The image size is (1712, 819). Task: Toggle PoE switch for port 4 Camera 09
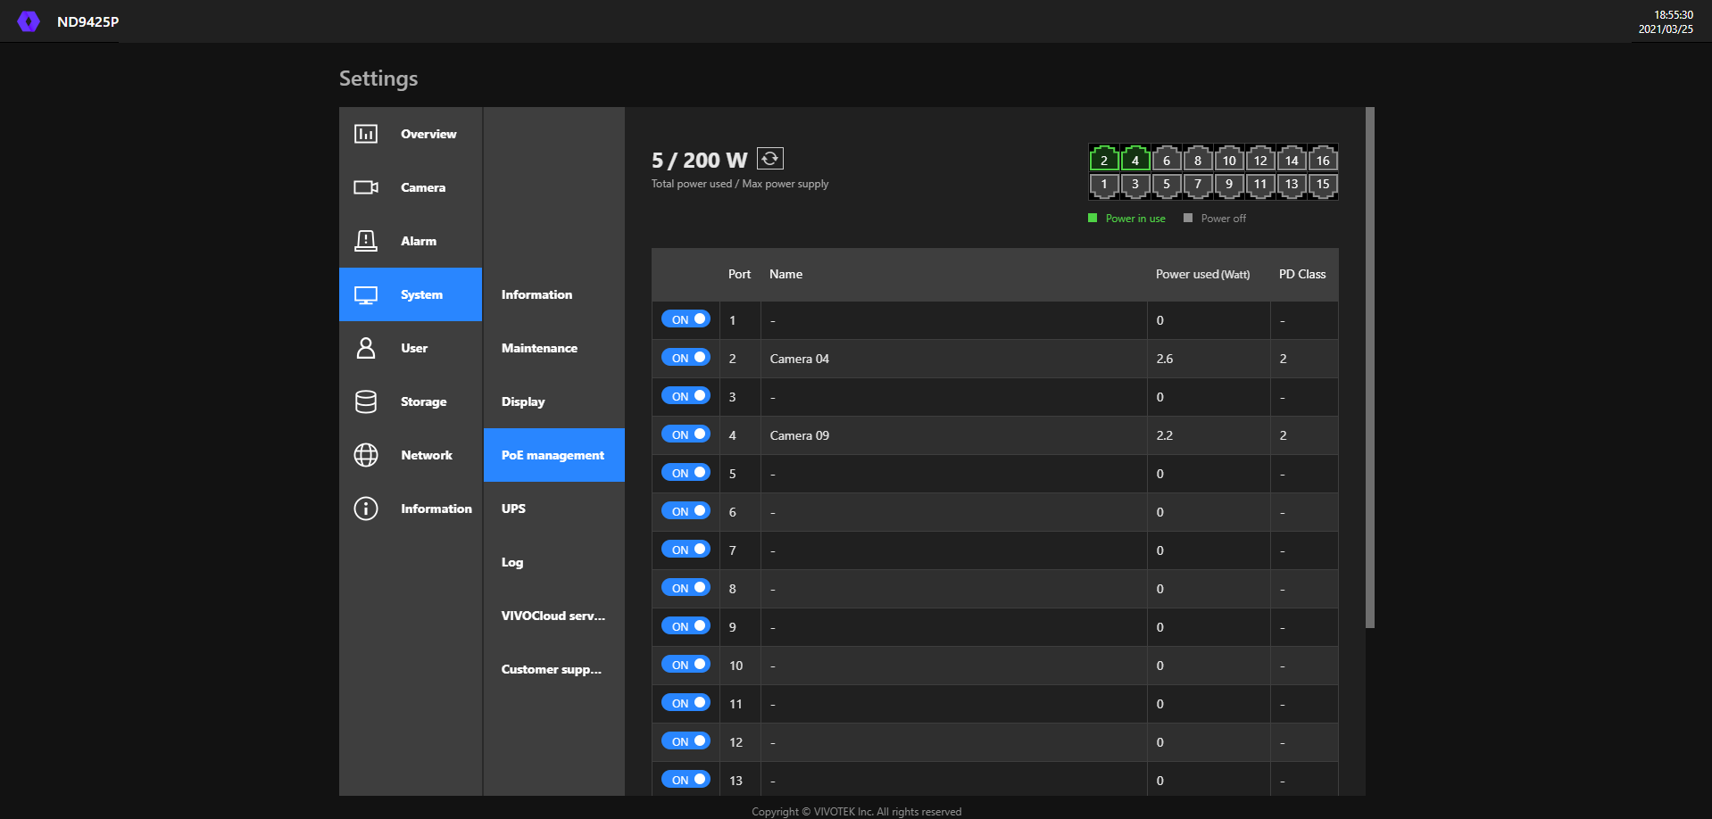pos(686,434)
